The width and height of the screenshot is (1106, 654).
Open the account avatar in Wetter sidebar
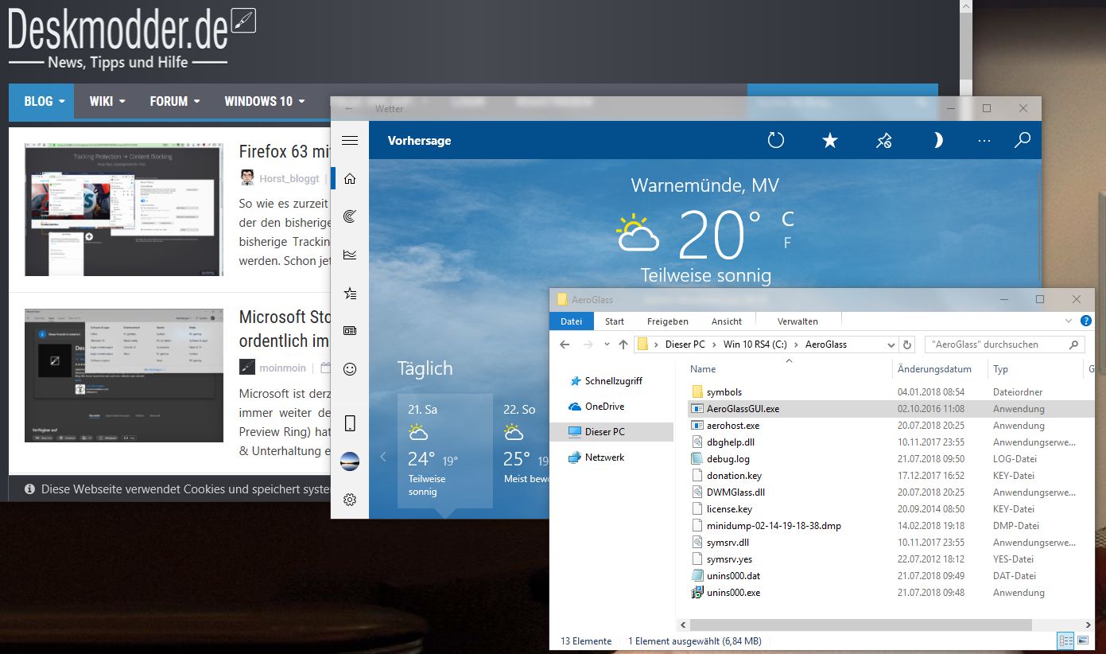350,461
